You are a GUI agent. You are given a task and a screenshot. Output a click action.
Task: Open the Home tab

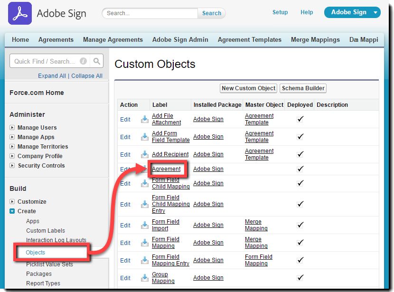[20, 40]
